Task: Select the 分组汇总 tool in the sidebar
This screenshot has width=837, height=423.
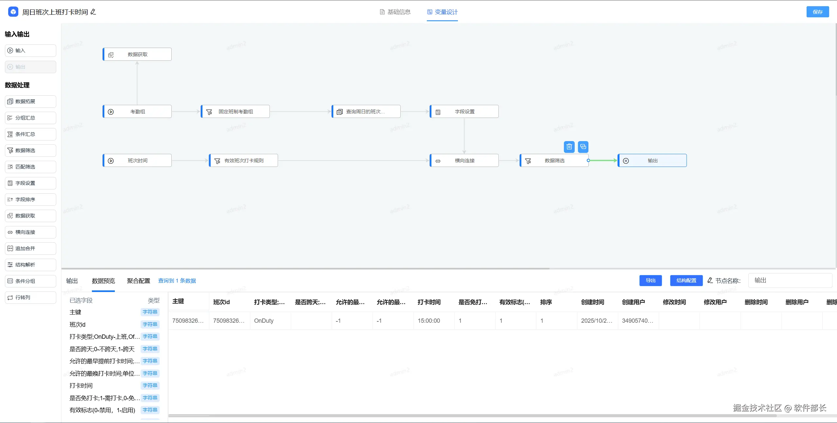Action: [30, 118]
